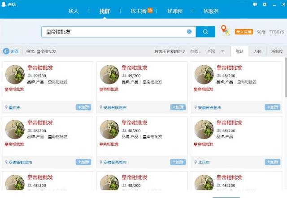The height and width of the screenshot is (198, 287).
Task: Click the 北京市 location text
Action: pyautogui.click(x=204, y=162)
